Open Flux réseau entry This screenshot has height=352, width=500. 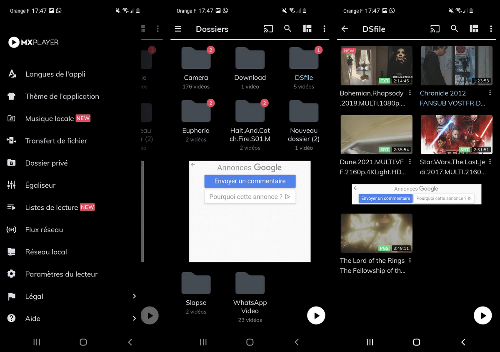click(x=44, y=230)
